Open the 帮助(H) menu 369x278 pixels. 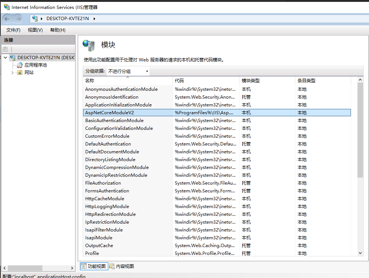click(x=58, y=30)
